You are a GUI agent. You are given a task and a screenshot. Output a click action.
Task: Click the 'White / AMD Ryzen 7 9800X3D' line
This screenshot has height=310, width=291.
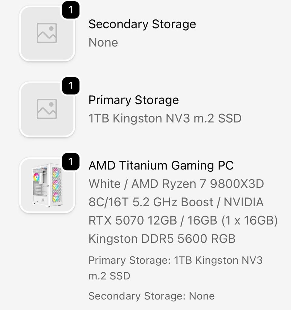[x=176, y=184]
